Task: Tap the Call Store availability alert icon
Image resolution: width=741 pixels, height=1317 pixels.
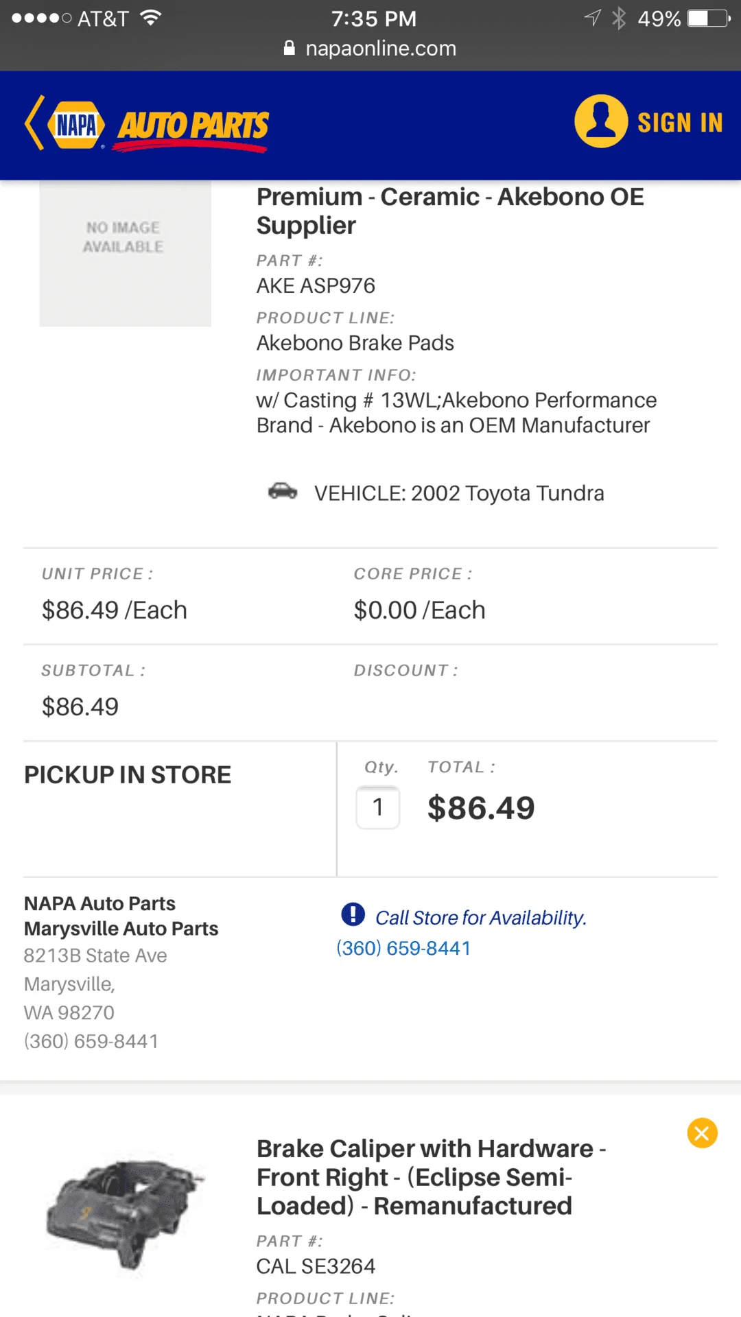Action: click(x=353, y=914)
